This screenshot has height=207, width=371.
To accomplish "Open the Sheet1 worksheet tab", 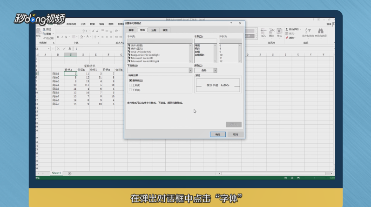I will [56, 173].
